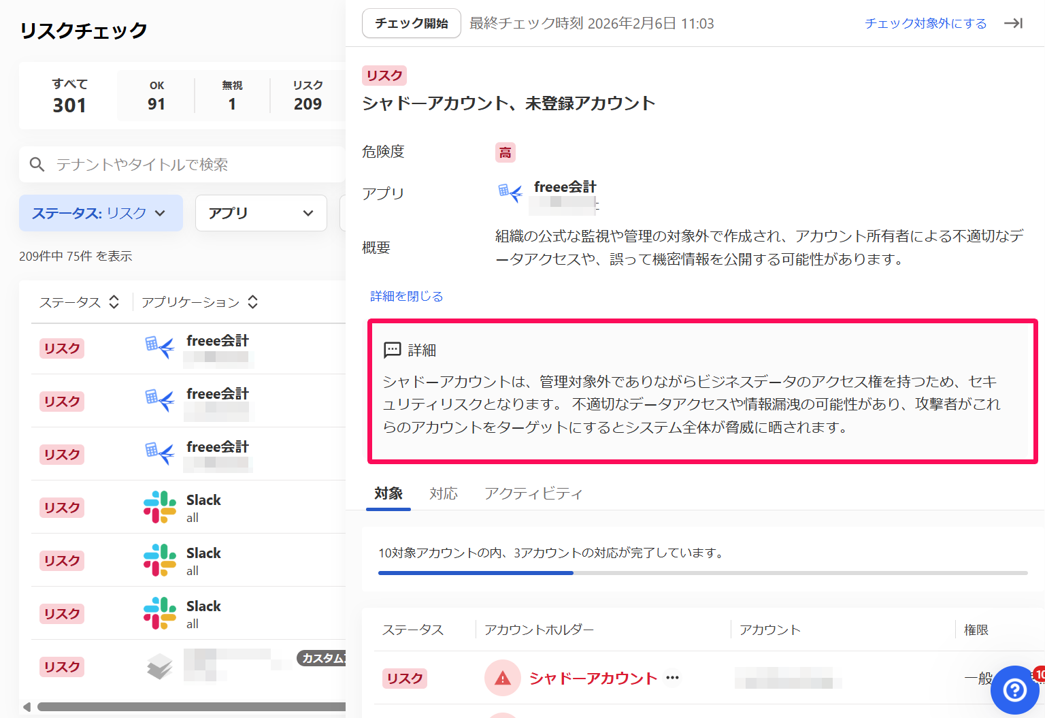Switch to the 対応 tab

click(x=444, y=493)
